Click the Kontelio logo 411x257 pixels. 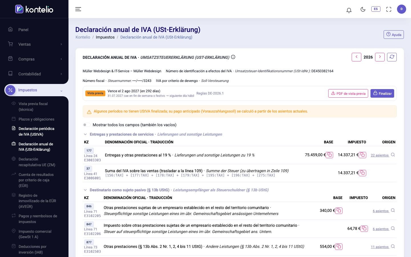pos(34,9)
